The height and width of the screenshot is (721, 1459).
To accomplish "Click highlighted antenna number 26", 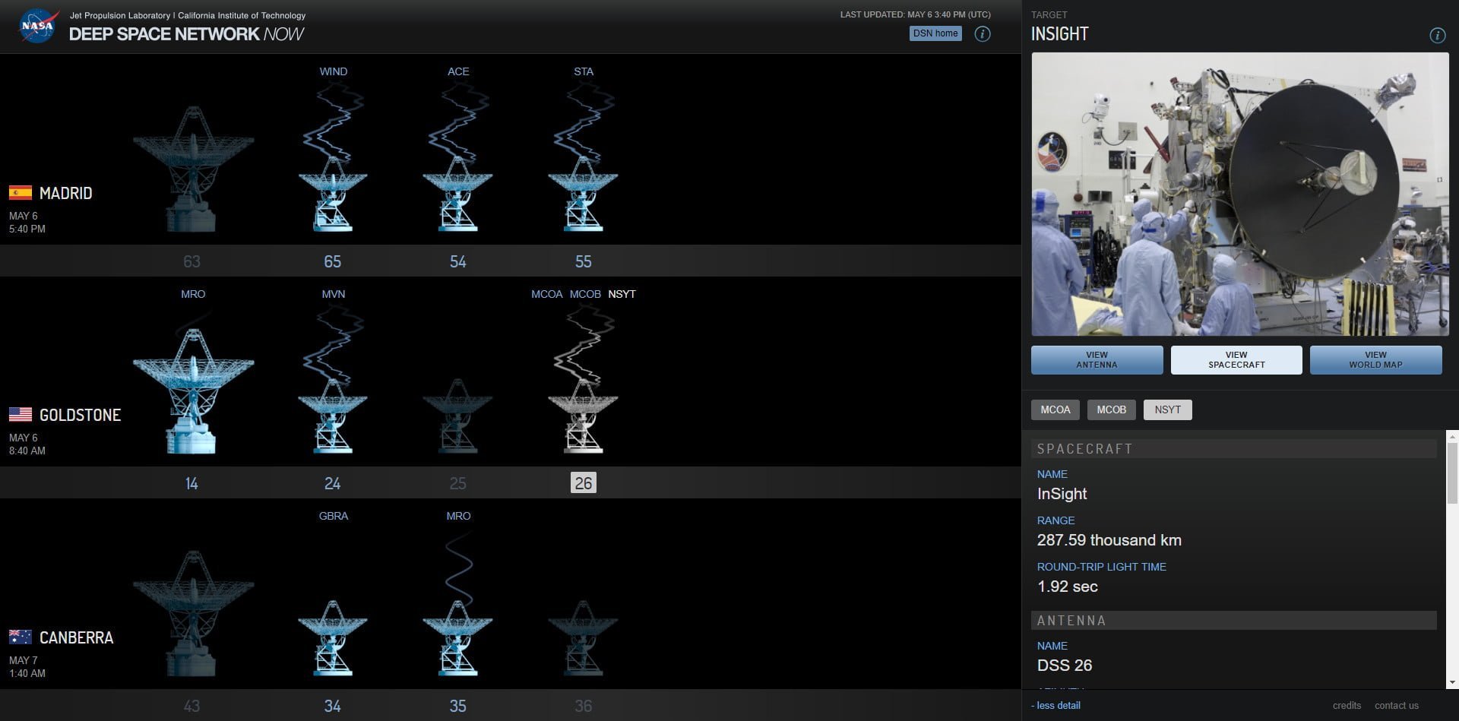I will 584,482.
